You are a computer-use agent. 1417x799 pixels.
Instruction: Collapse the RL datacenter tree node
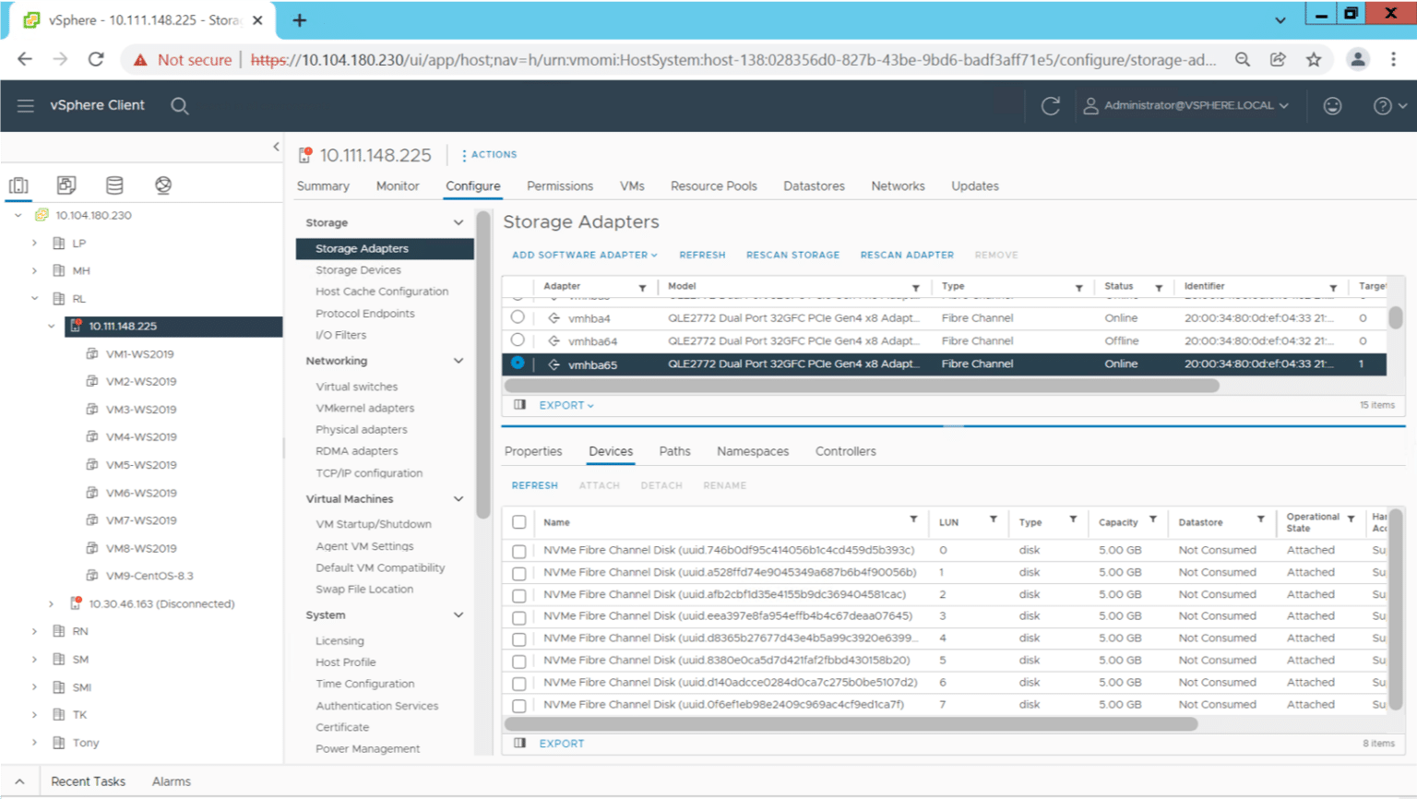(x=34, y=299)
